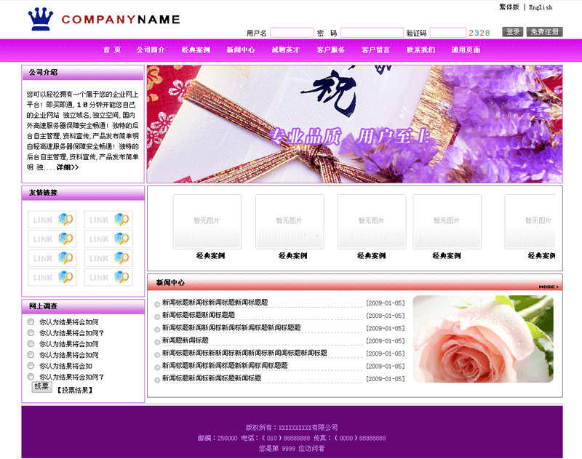Select the last survey radio option in 网上调查
582x459 pixels.
click(x=31, y=377)
